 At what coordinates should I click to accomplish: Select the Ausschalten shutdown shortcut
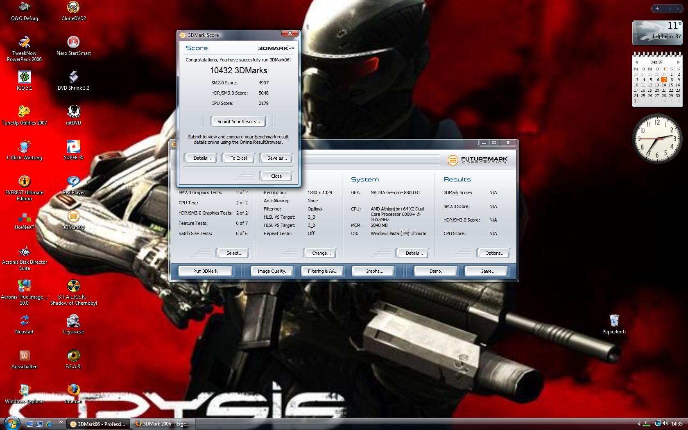[25, 360]
